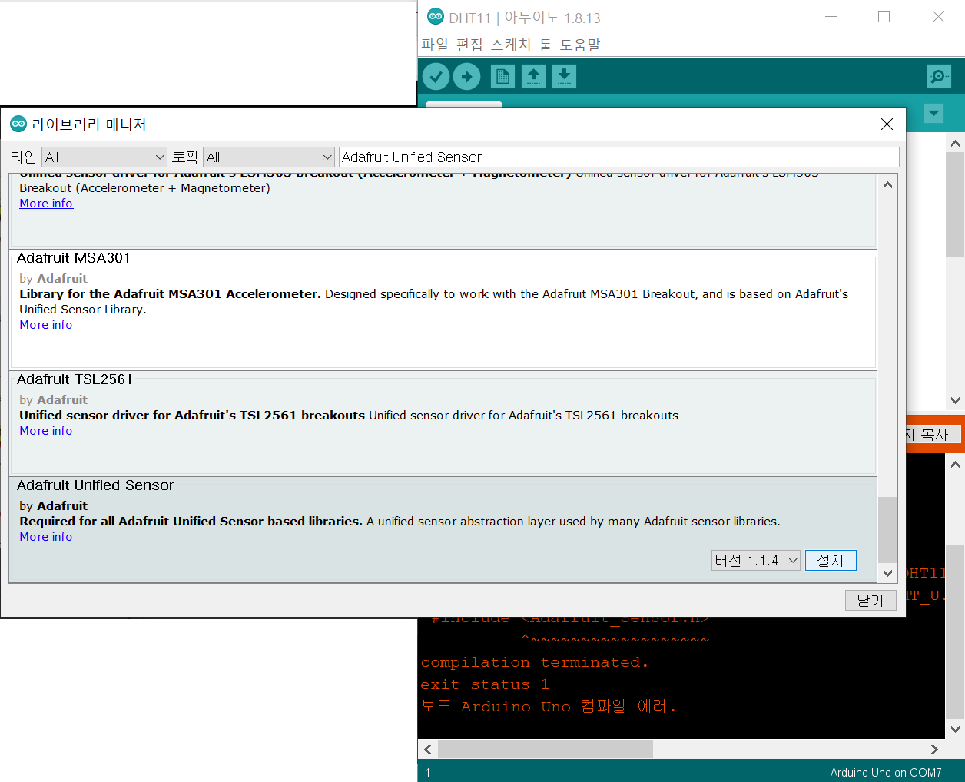The height and width of the screenshot is (782, 965).
Task: Click the console horizontal scroll-left arrow
Action: tap(428, 749)
